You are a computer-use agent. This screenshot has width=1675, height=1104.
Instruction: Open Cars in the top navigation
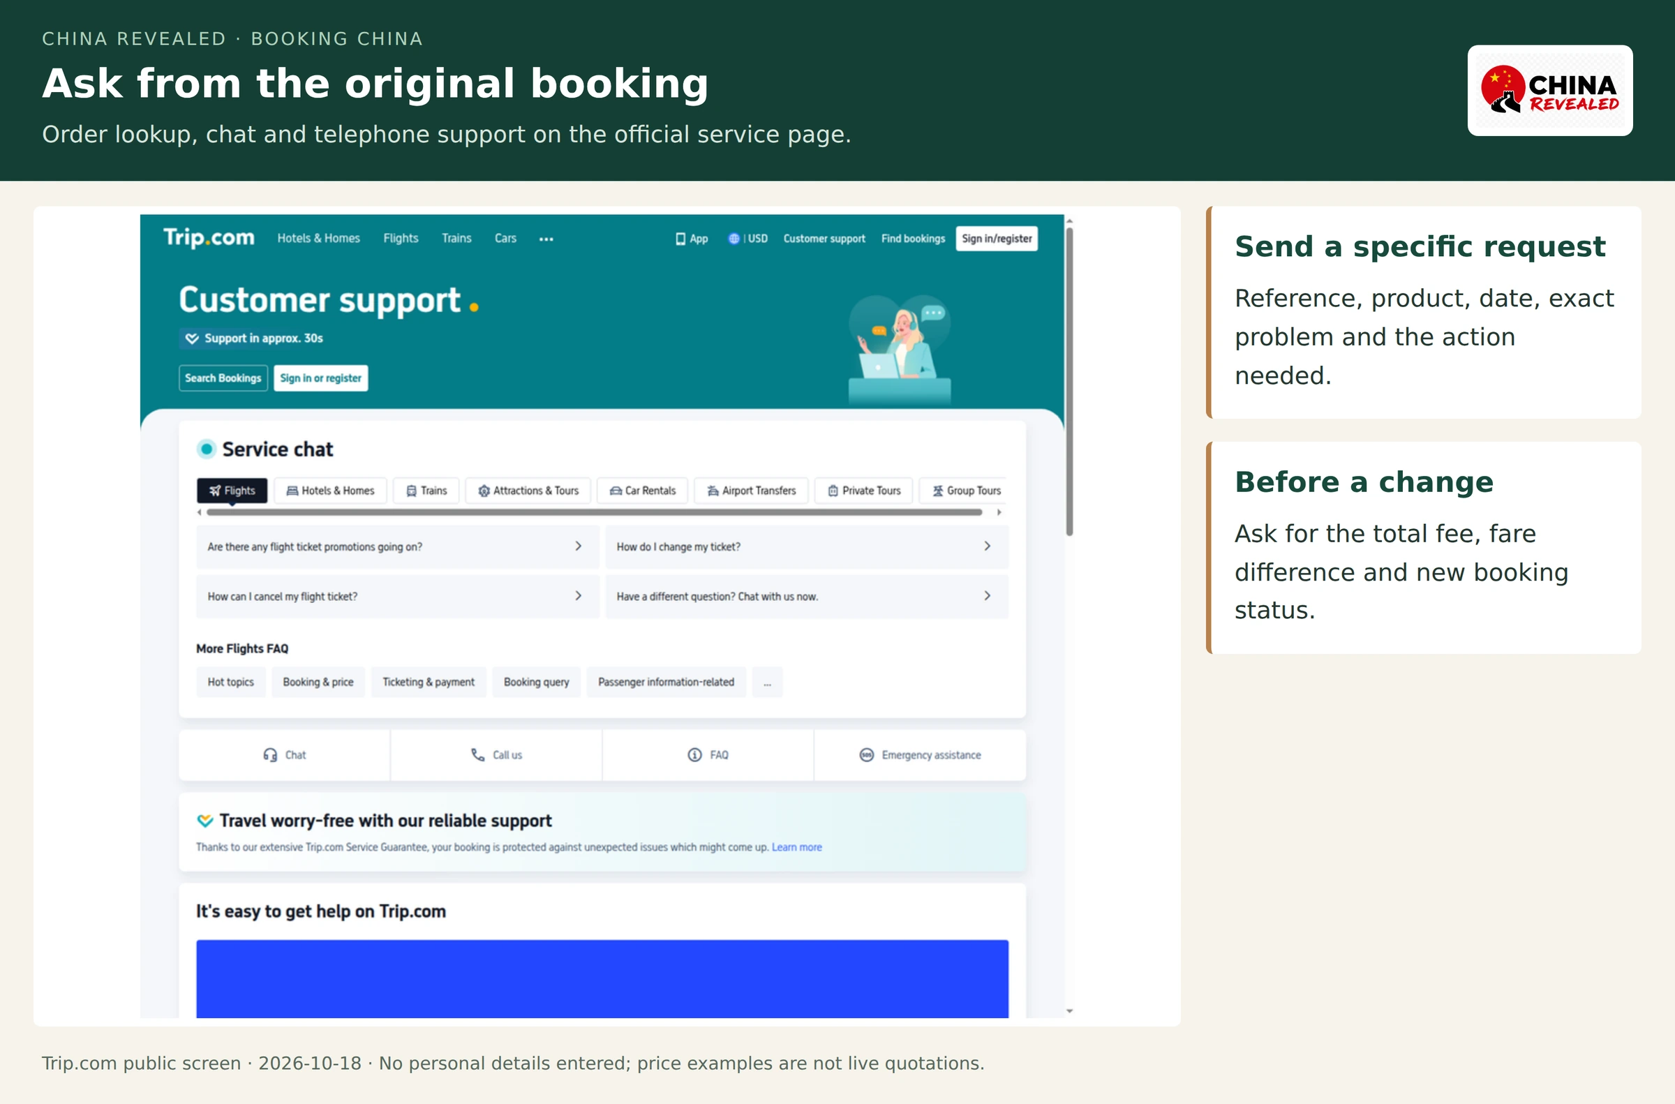[505, 239]
